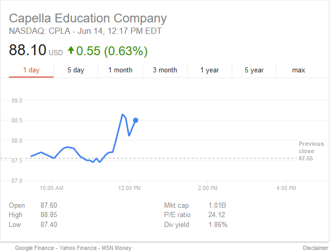Open the 1 month range tab
Viewport: 331px width, 252px height.
pos(120,70)
